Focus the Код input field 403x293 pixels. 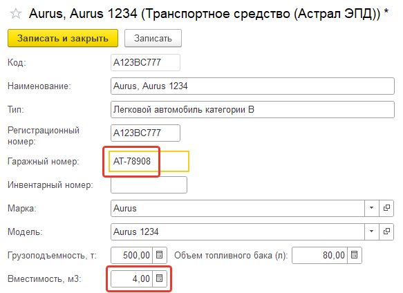pos(145,62)
